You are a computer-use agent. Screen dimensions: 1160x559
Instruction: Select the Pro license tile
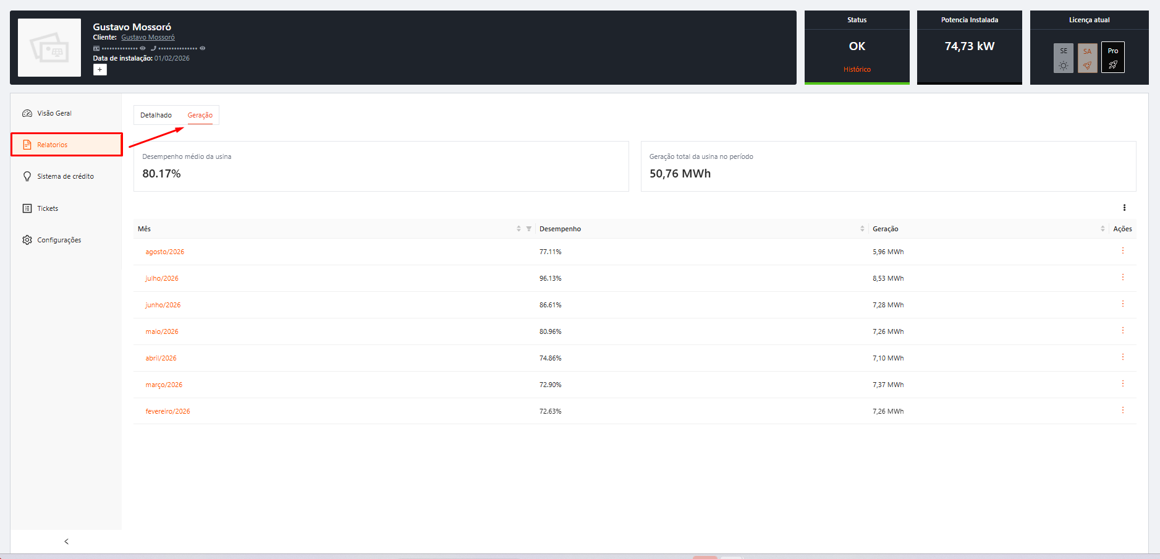click(1113, 57)
